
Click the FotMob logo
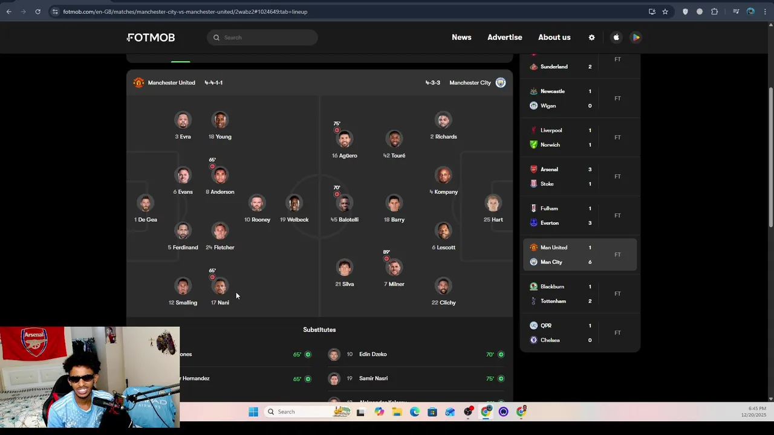click(x=151, y=37)
